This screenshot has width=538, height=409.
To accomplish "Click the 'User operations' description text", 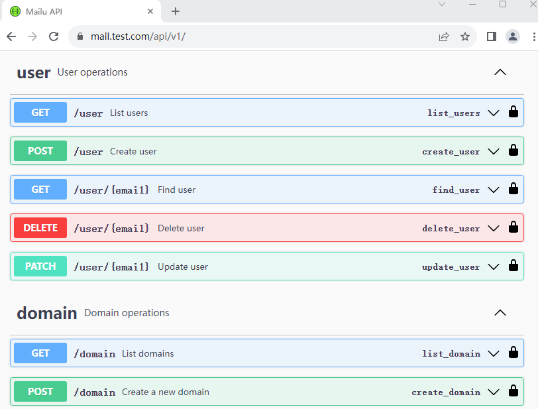I will click(93, 72).
